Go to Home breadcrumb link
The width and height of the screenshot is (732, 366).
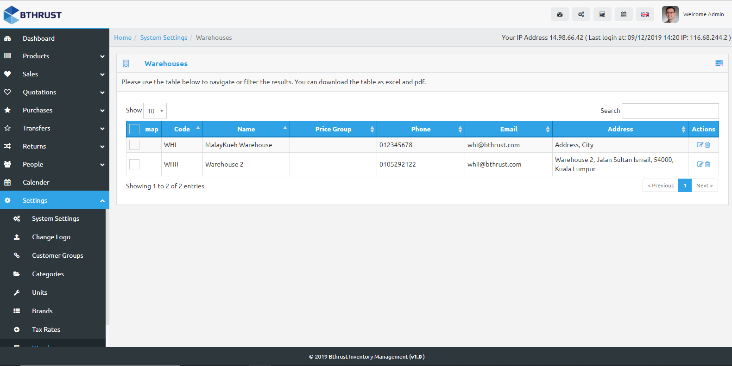coord(123,37)
